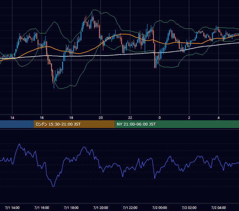Screen dimensions: 239x211
Task: Click the hour label 22 on the price chart axis
Action: click(x=130, y=118)
